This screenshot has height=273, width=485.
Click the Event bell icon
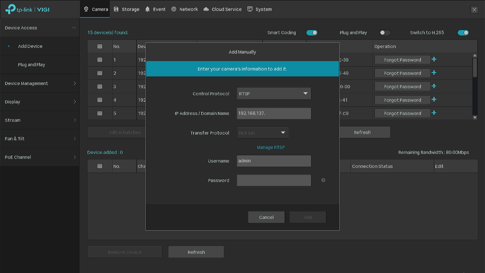[147, 9]
